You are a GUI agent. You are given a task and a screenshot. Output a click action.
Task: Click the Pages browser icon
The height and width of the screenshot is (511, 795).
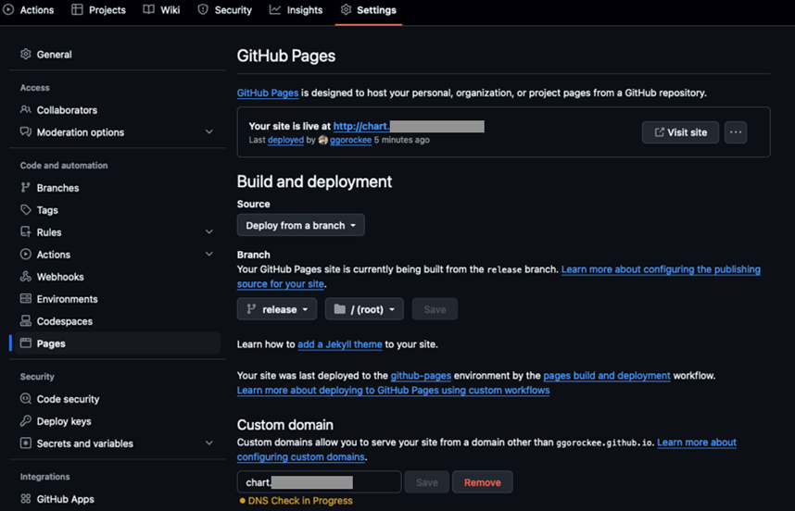(25, 343)
